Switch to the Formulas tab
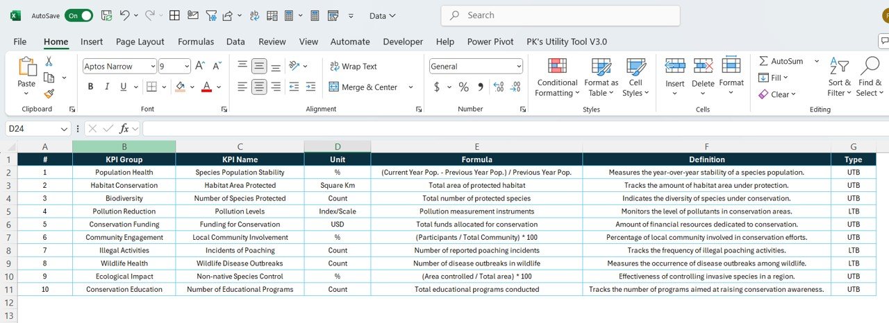This screenshot has width=889, height=323. tap(196, 42)
